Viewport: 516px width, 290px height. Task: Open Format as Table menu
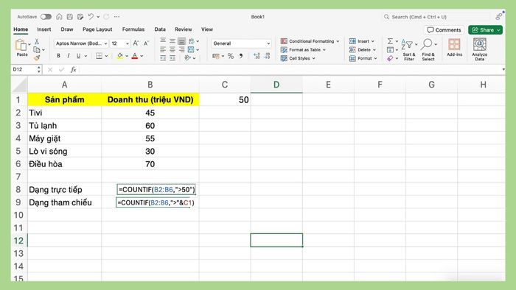303,49
